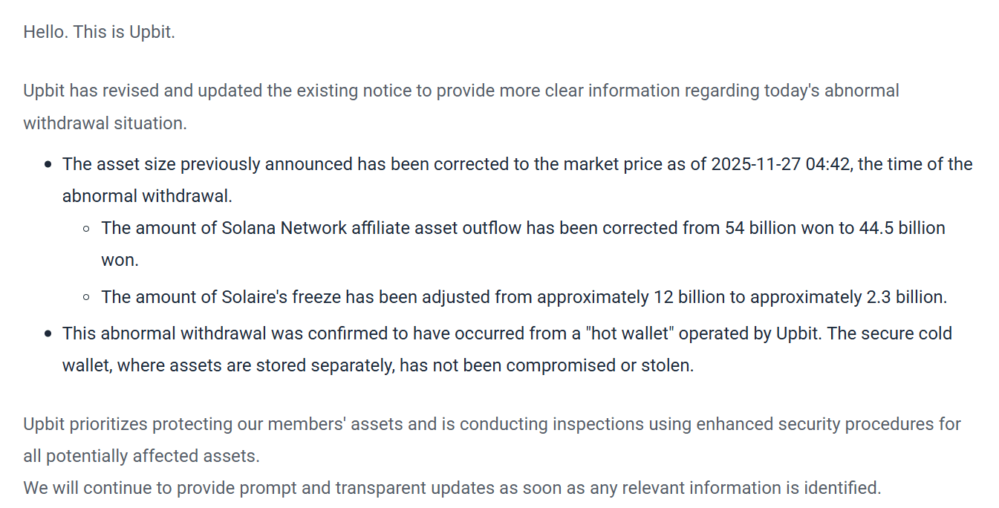This screenshot has height=508, width=999.
Task: Click the second solid bullet point marker
Action: pyautogui.click(x=48, y=334)
